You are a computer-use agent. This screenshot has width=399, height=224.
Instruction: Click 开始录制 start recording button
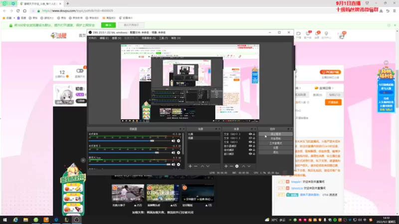point(276,139)
